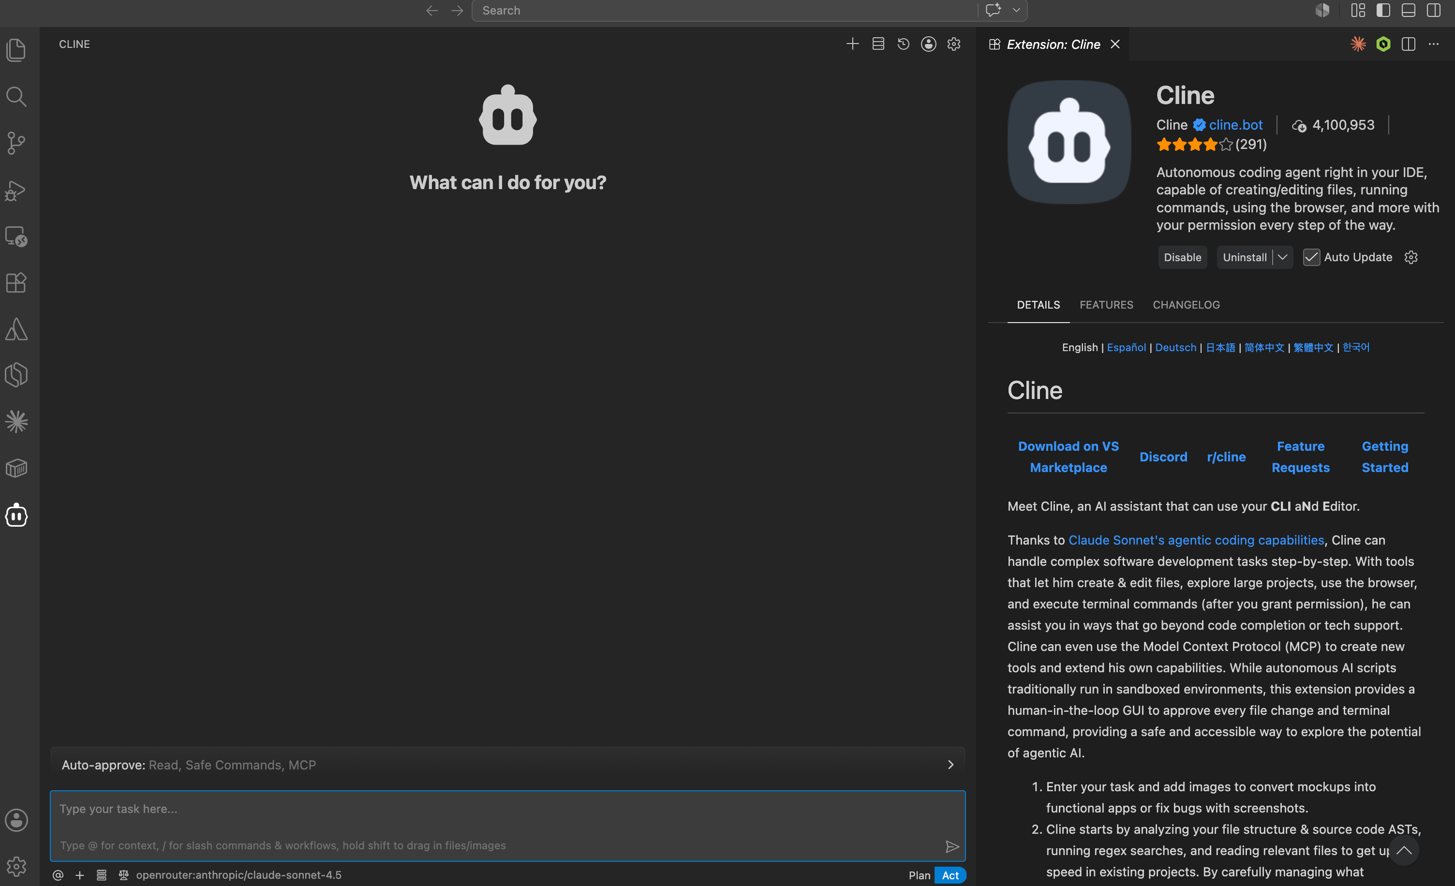Open the FEATURES tab

tap(1106, 305)
